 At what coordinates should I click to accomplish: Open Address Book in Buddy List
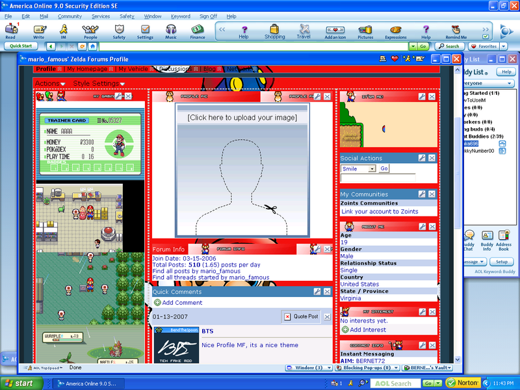[503, 240]
